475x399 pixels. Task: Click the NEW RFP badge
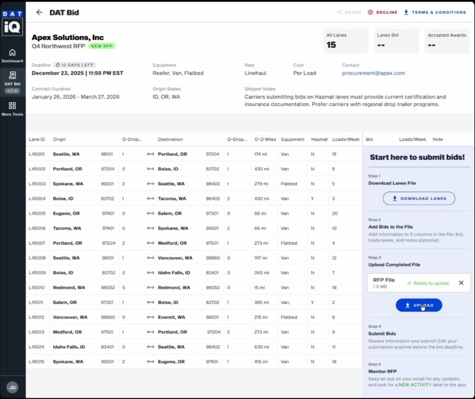(102, 46)
